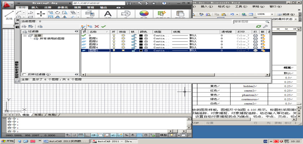
Task: Click the binoculars search icon in title bar
Action: coord(128,3)
